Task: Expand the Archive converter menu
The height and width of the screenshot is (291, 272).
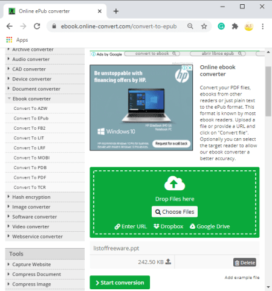Action: click(x=45, y=50)
